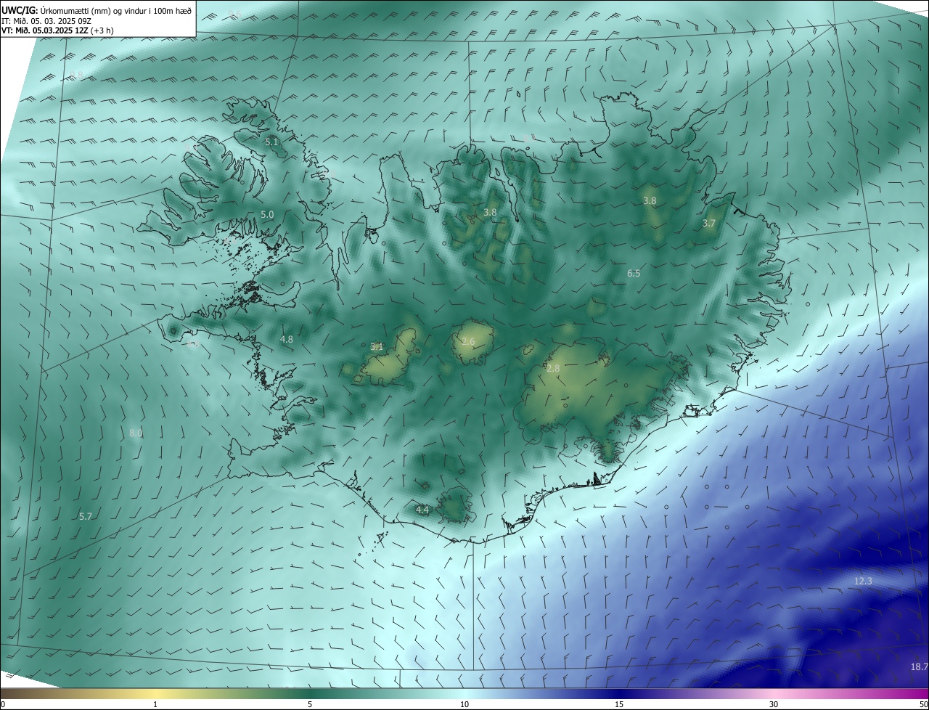Click the 4.8 value label
Viewport: 929px width, 710px height.
(287, 339)
